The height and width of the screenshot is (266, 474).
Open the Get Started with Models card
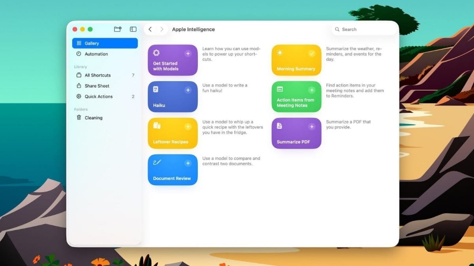point(173,60)
